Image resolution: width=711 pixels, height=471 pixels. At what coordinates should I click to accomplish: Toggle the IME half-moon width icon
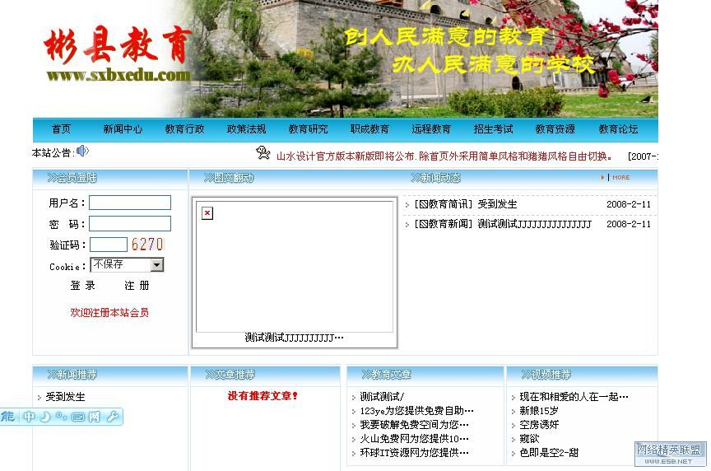pyautogui.click(x=45, y=416)
